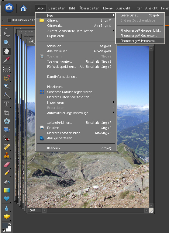The height and width of the screenshot is (233, 169).
Task: Select the Crop tool
Action: [6, 113]
